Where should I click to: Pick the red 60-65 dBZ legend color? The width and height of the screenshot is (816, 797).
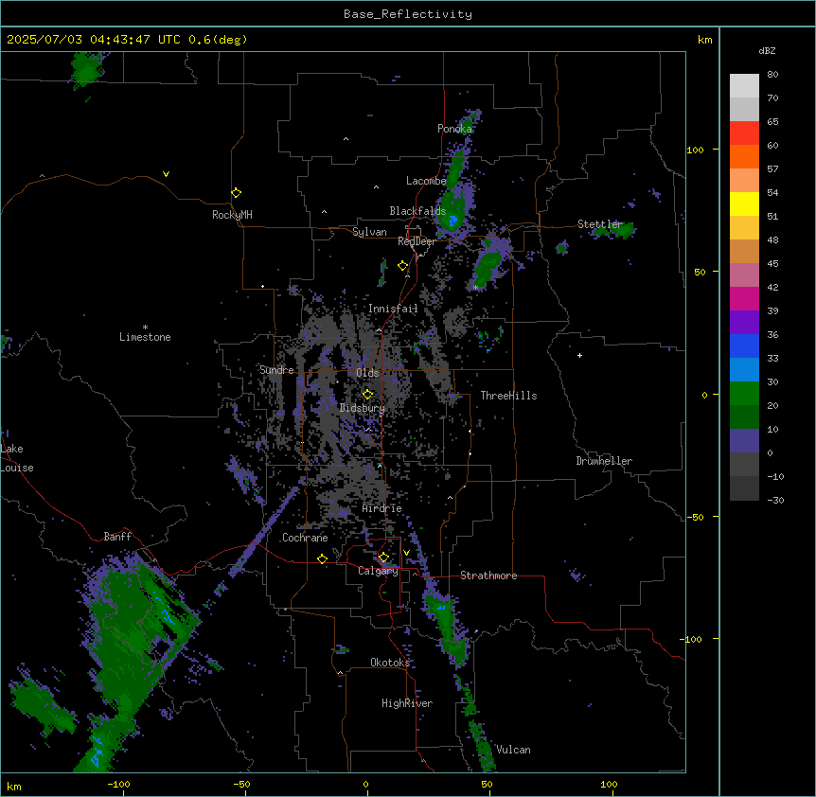click(744, 133)
